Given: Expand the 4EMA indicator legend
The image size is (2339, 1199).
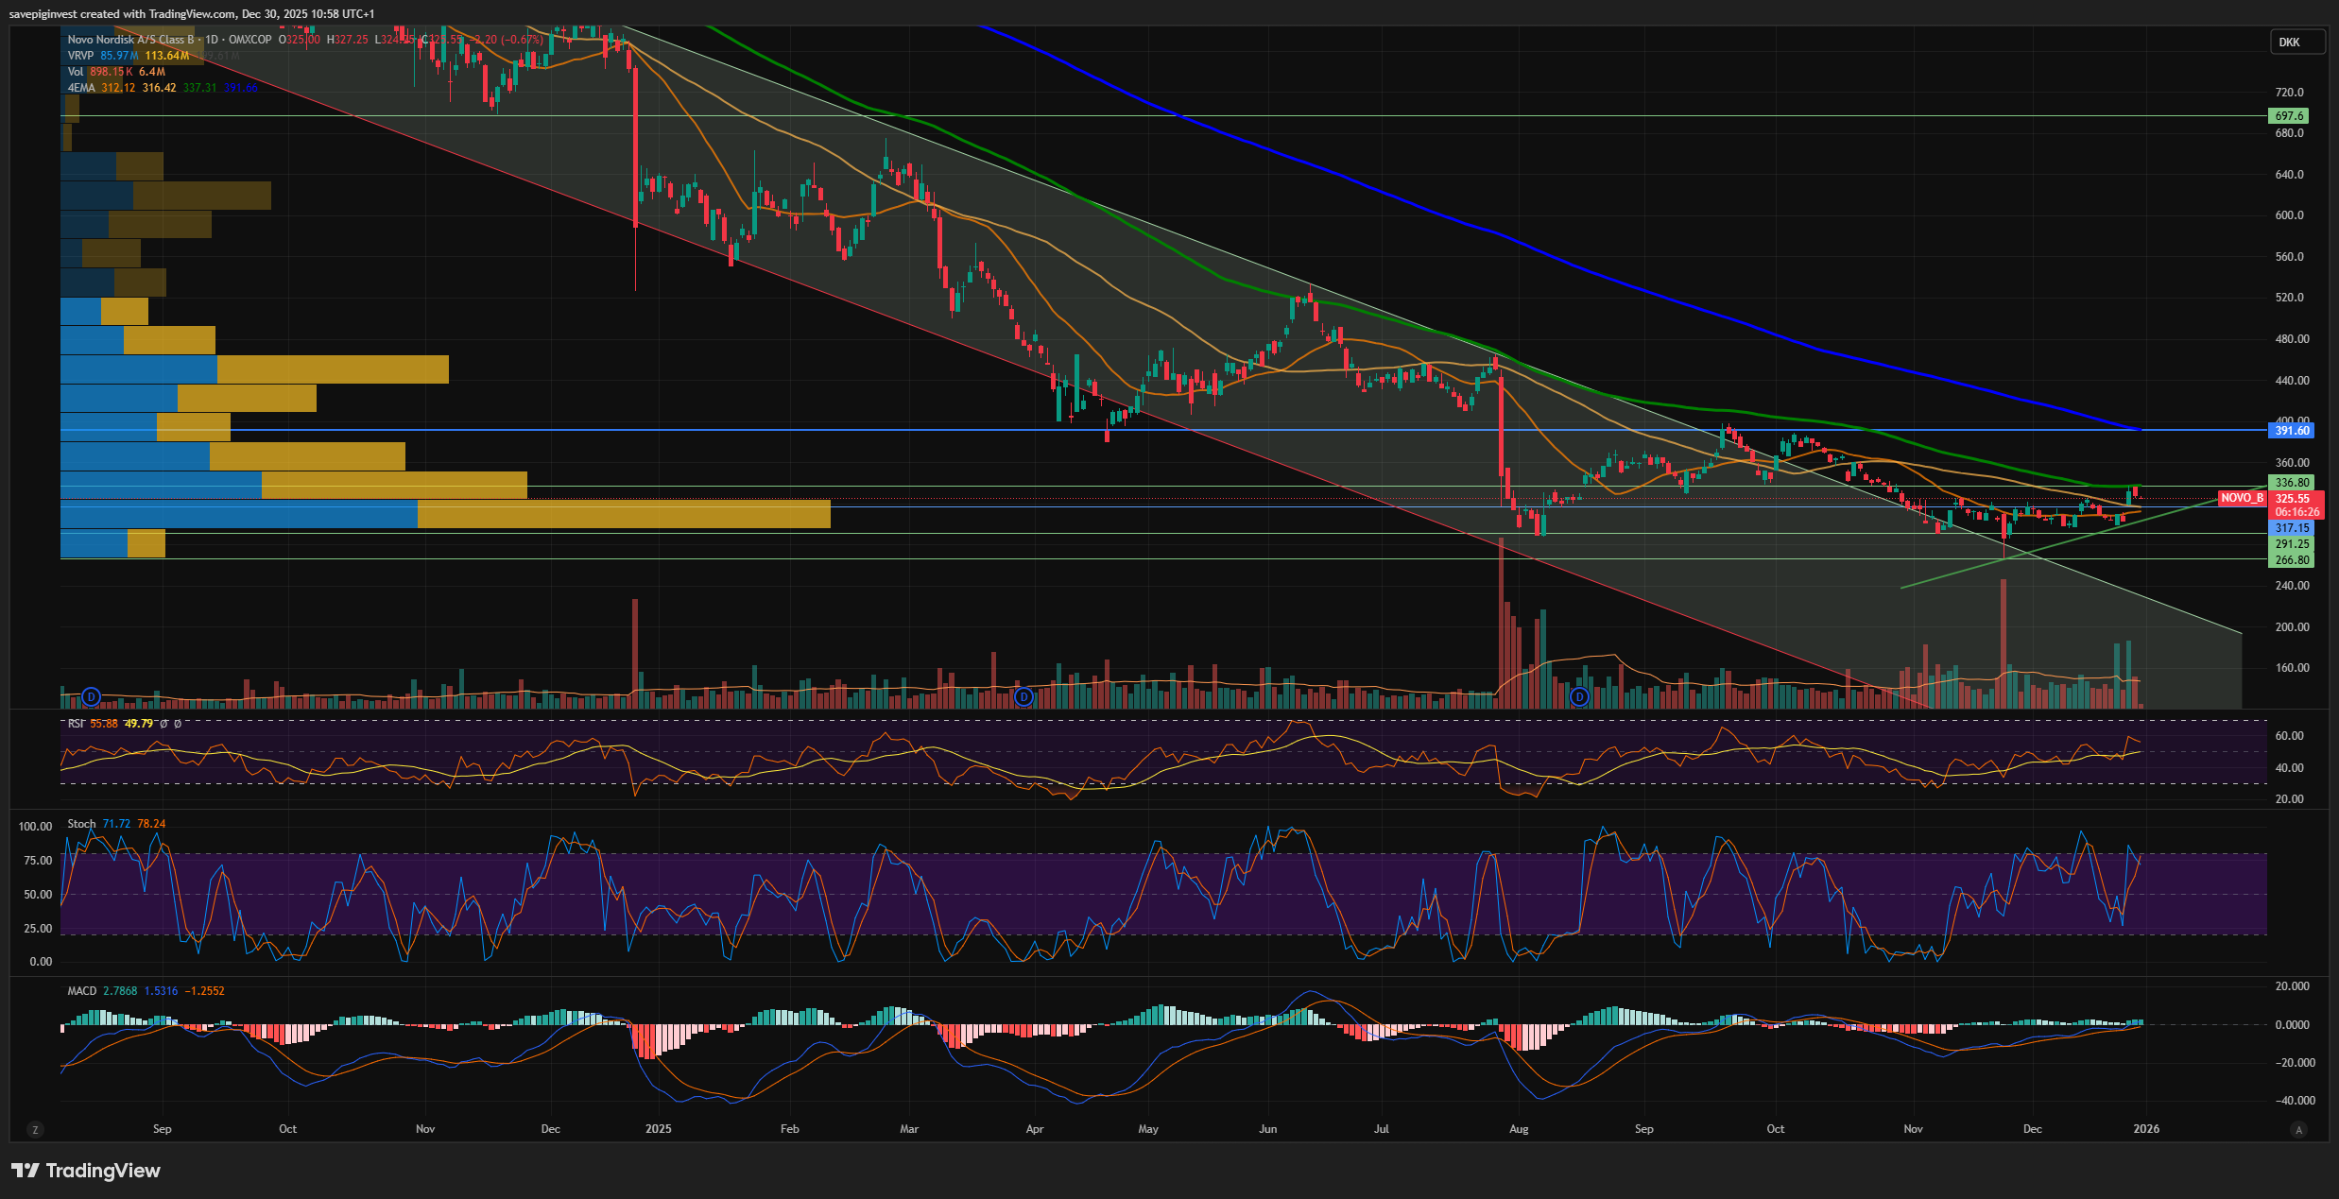Looking at the screenshot, I should coord(81,88).
